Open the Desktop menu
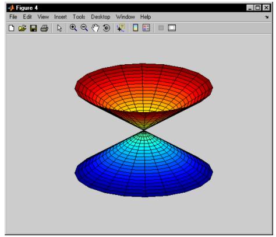 pyautogui.click(x=101, y=17)
